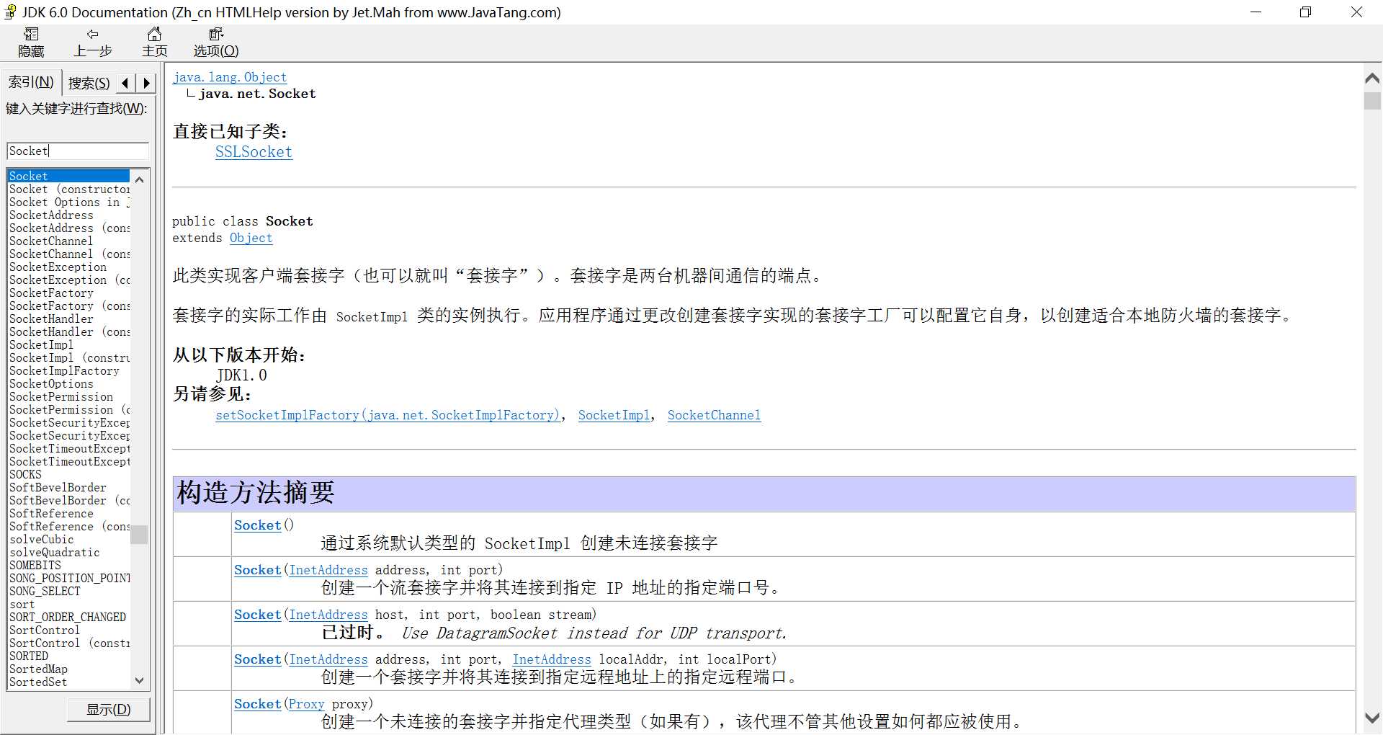Viewport: 1383px width, 735px height.
Task: Select SOCKS index entry
Action: coord(25,474)
